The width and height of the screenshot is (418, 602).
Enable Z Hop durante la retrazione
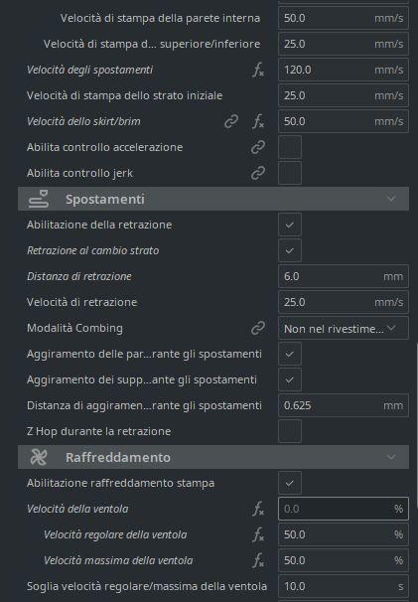(290, 431)
